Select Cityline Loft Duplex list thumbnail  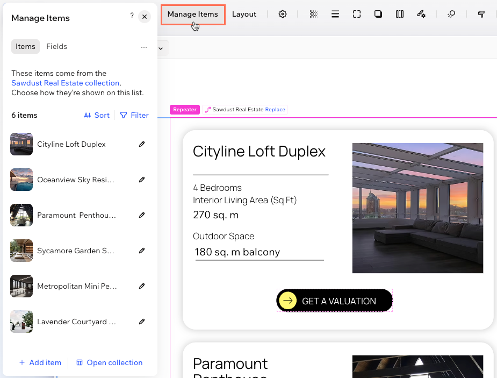(x=21, y=144)
